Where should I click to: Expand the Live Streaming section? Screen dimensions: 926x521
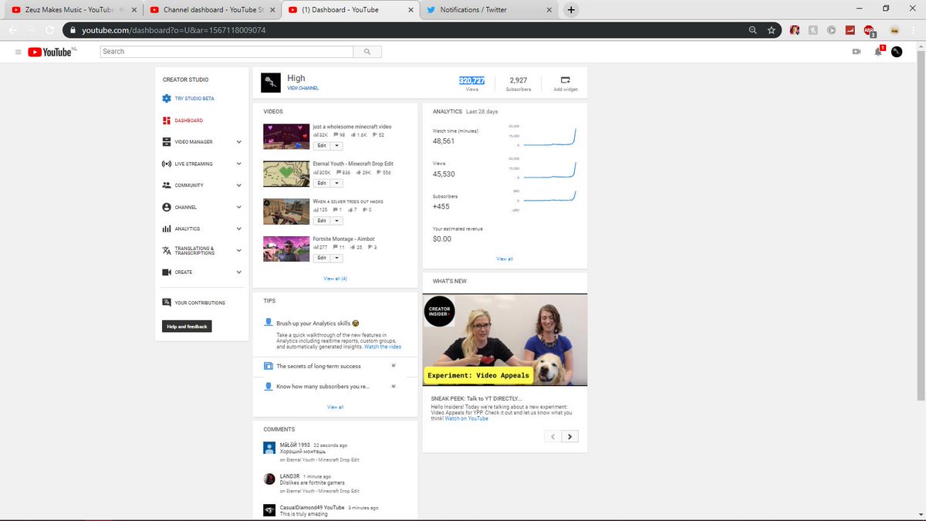pos(239,164)
